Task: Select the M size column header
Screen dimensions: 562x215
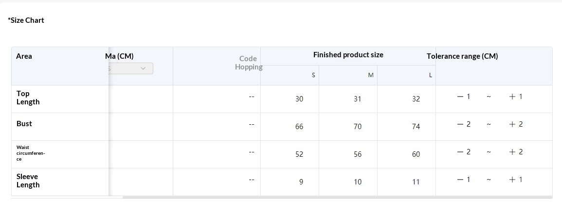Action: pos(371,75)
